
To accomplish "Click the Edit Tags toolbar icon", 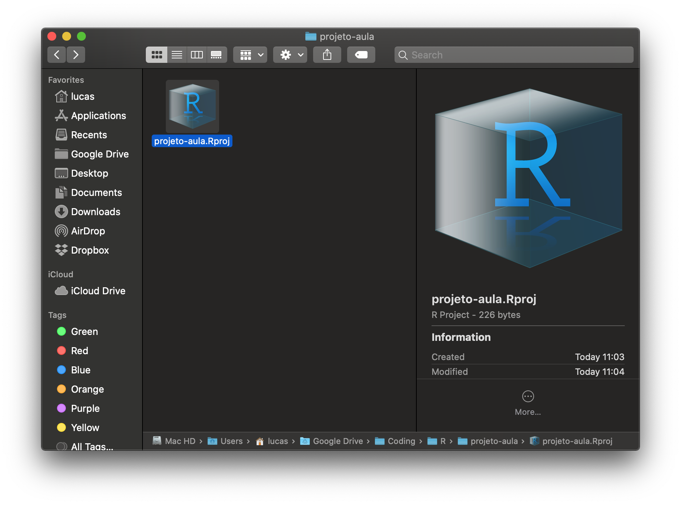I will tap(361, 55).
